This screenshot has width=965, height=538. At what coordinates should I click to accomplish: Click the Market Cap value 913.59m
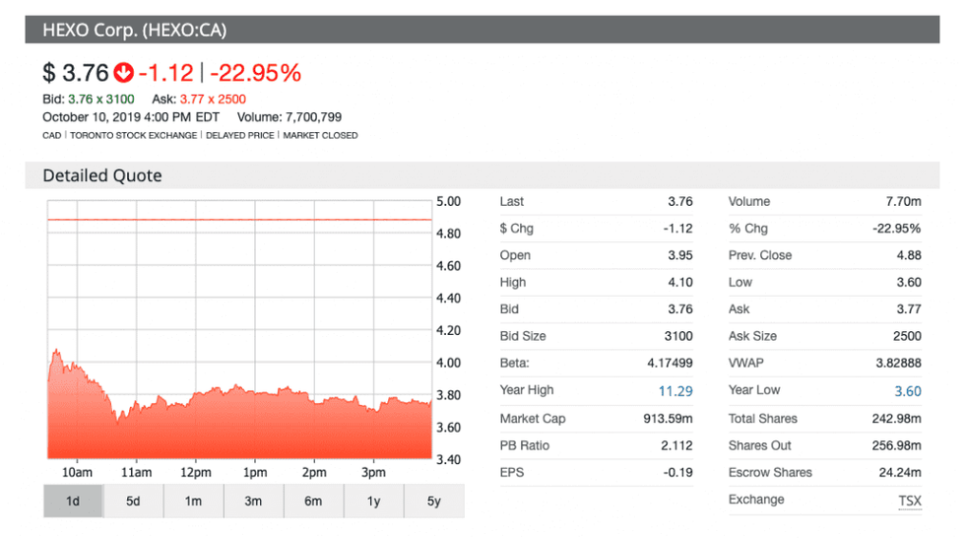pos(667,419)
